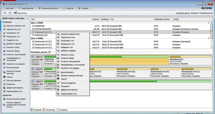Screen dimensions: 215x114
Task: Click the sidebar icon for Переместить том
Action: pos(4,29)
